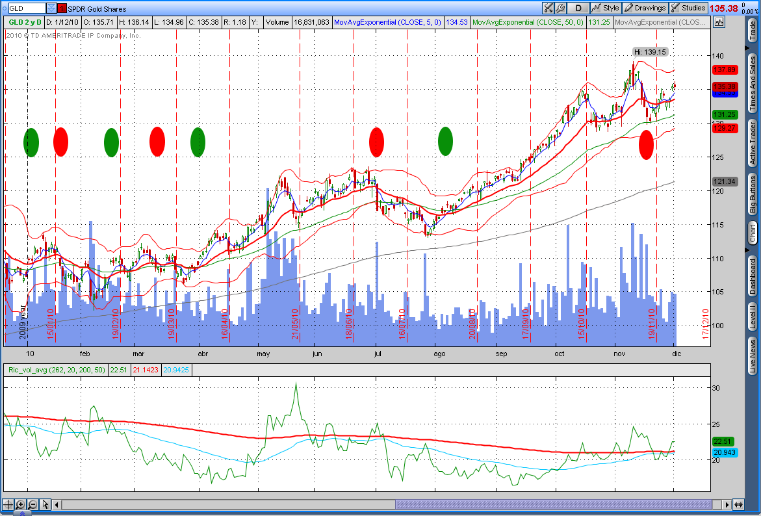The image size is (761, 516).
Task: Select the crosshair cursor tool
Action: (x=8, y=504)
